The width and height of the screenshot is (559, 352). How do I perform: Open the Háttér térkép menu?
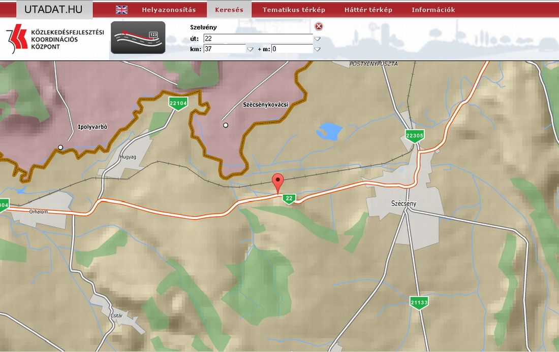tap(368, 10)
